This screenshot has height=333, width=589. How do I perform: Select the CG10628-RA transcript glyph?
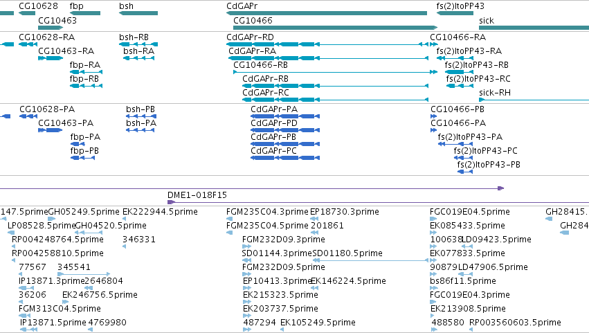[x=28, y=44]
